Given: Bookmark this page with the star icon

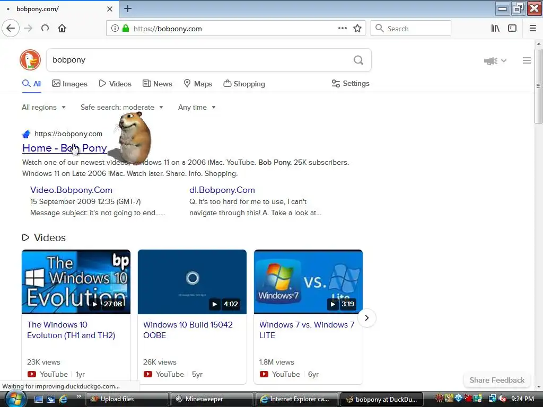Looking at the screenshot, I should (x=357, y=29).
